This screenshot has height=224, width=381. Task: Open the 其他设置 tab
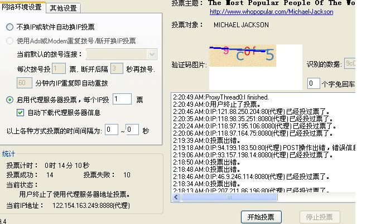(63, 8)
